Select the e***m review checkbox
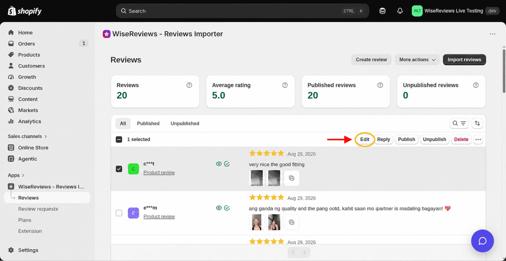 (119, 213)
